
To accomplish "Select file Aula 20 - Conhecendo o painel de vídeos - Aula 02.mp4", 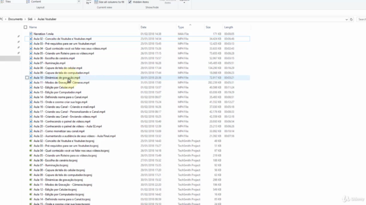I will [x=67, y=126].
